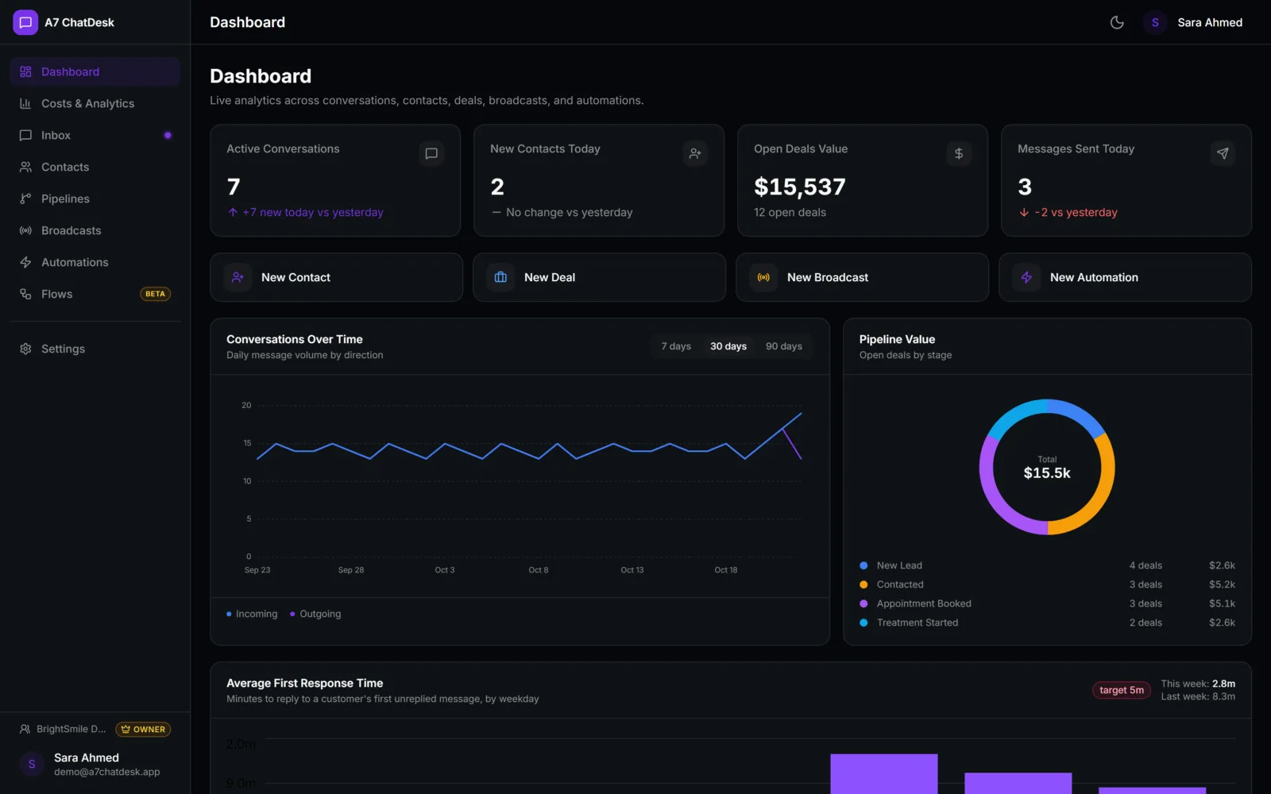Viewport: 1271px width, 794px height.
Task: Click the New Lead blue color dot
Action: point(863,565)
